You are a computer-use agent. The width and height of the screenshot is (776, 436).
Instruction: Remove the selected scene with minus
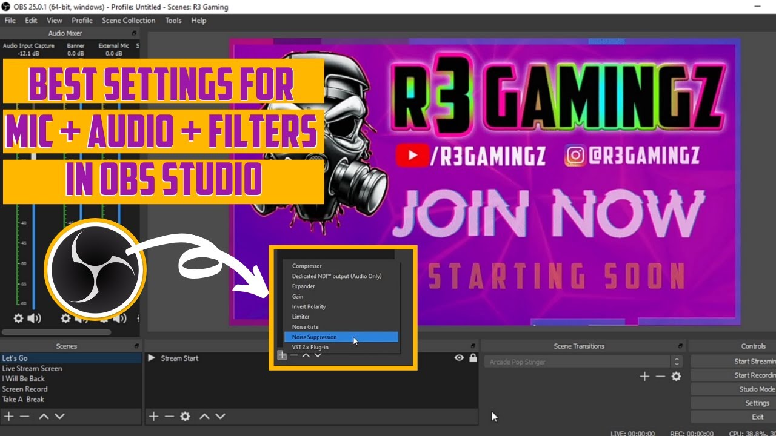pyautogui.click(x=24, y=416)
